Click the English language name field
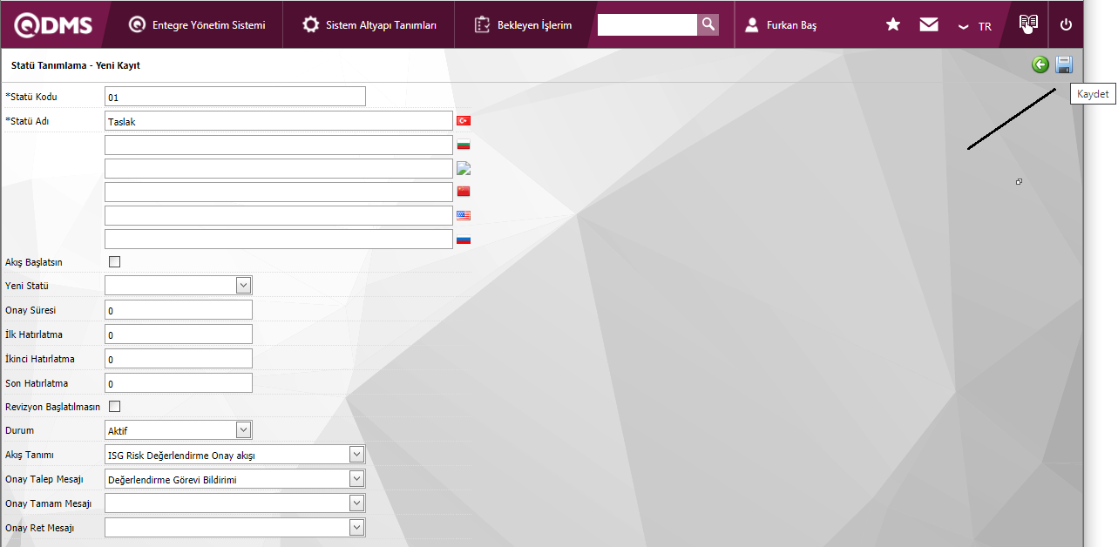 pos(279,215)
